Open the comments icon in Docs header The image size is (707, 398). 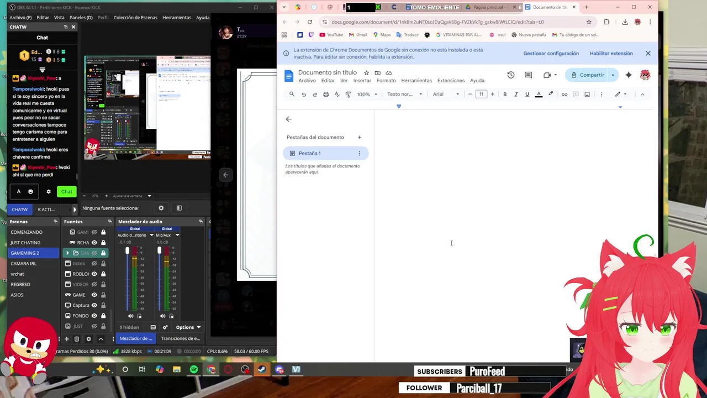(528, 75)
